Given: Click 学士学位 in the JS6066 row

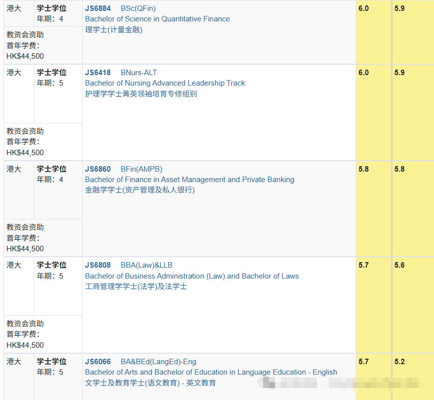Looking at the screenshot, I should [x=51, y=362].
